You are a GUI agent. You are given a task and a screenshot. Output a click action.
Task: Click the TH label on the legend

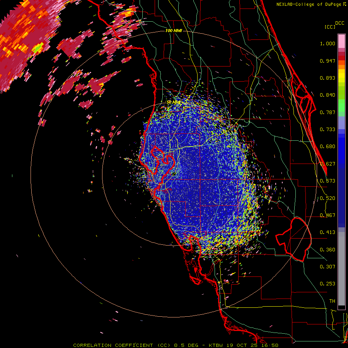(332, 301)
